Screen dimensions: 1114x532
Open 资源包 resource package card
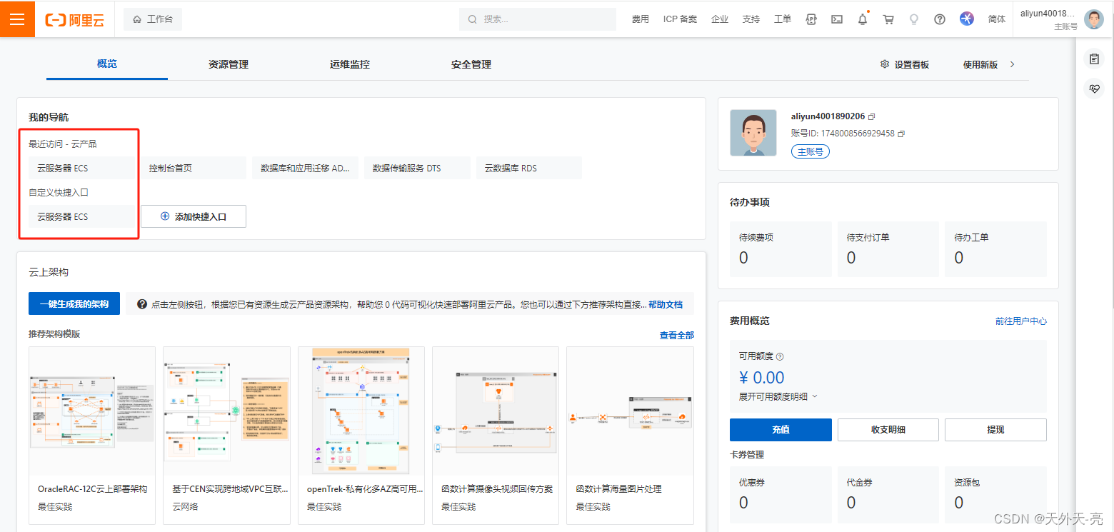[x=996, y=494]
